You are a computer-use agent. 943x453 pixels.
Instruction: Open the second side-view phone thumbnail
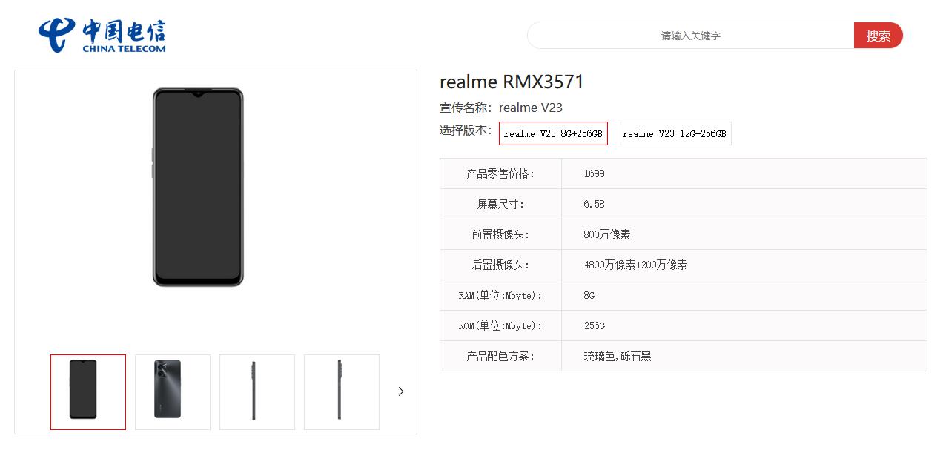coord(342,392)
